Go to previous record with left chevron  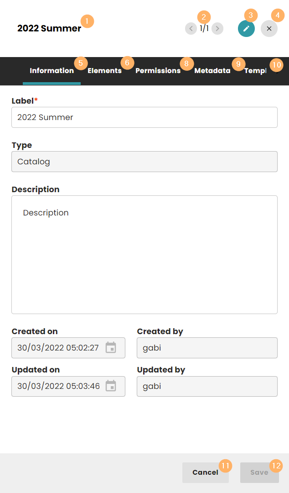[x=191, y=29]
